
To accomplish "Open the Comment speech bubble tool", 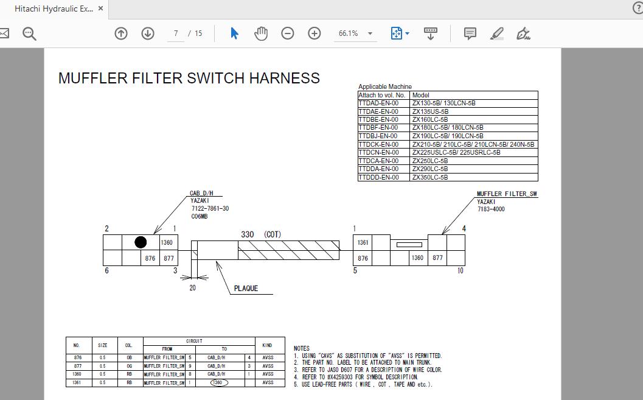I will tap(470, 33).
